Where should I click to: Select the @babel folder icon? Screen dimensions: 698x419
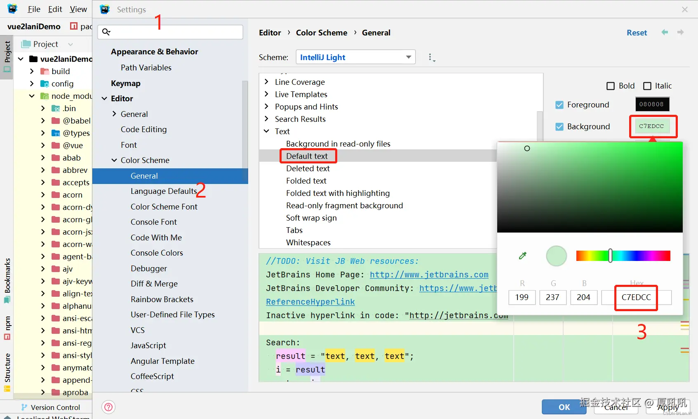56,121
